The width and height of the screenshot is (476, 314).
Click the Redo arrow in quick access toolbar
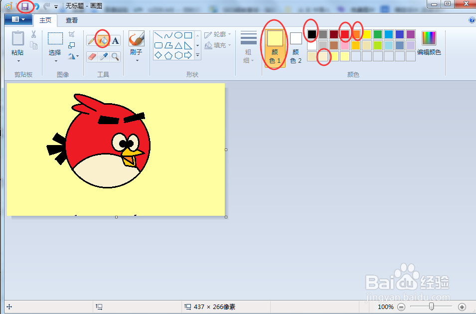(46, 6)
